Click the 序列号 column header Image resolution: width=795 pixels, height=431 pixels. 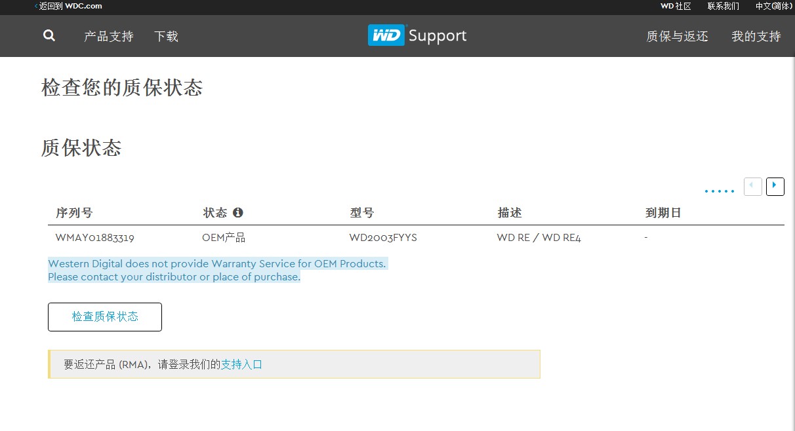[x=74, y=213]
